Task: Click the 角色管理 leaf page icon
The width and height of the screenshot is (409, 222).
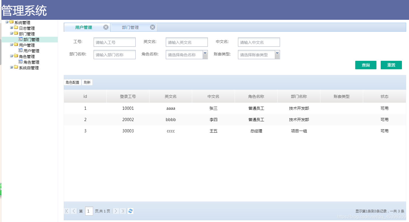Action: coord(20,62)
